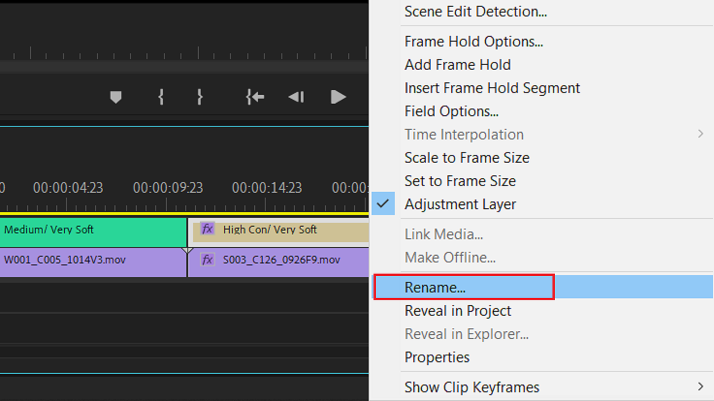The width and height of the screenshot is (714, 401).
Task: Click the Link Media entry
Action: click(x=443, y=234)
